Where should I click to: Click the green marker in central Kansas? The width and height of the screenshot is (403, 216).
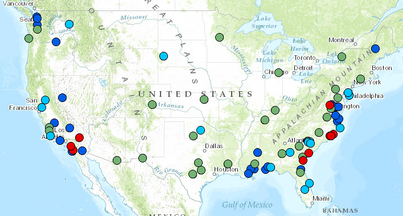click(204, 99)
